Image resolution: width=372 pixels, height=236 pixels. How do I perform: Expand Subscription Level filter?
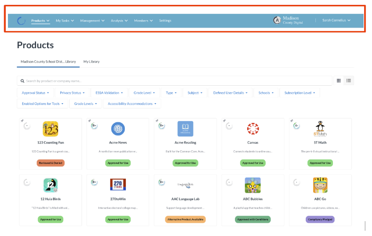click(300, 93)
